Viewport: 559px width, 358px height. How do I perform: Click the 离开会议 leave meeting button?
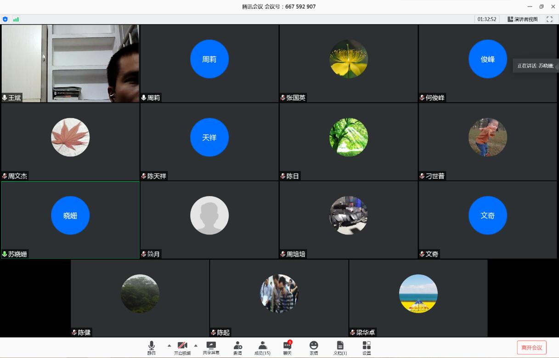[531, 347]
